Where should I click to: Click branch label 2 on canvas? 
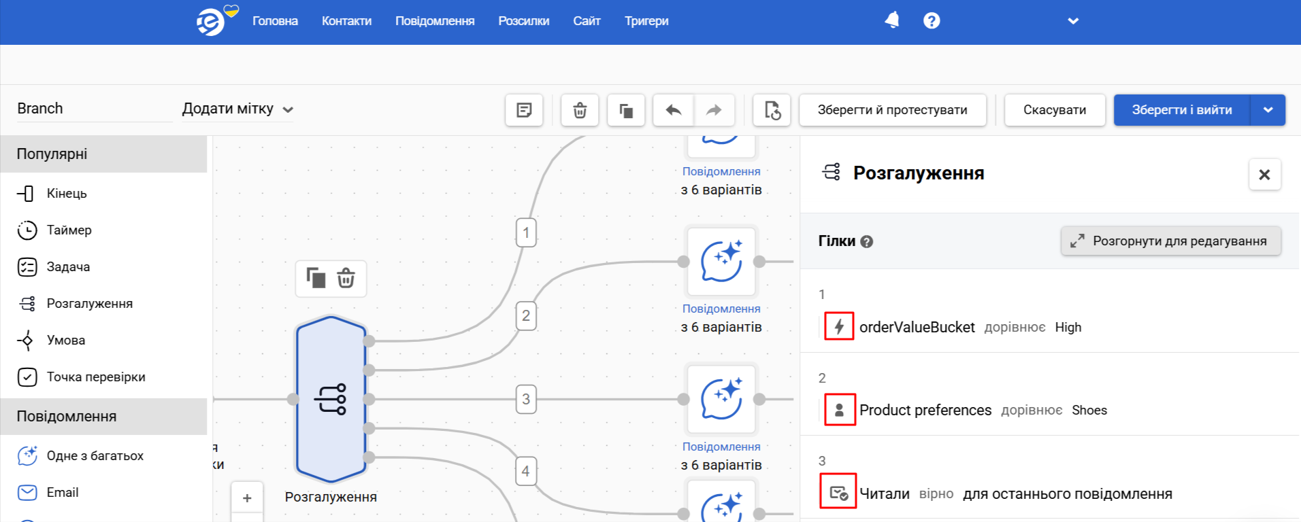(x=526, y=316)
